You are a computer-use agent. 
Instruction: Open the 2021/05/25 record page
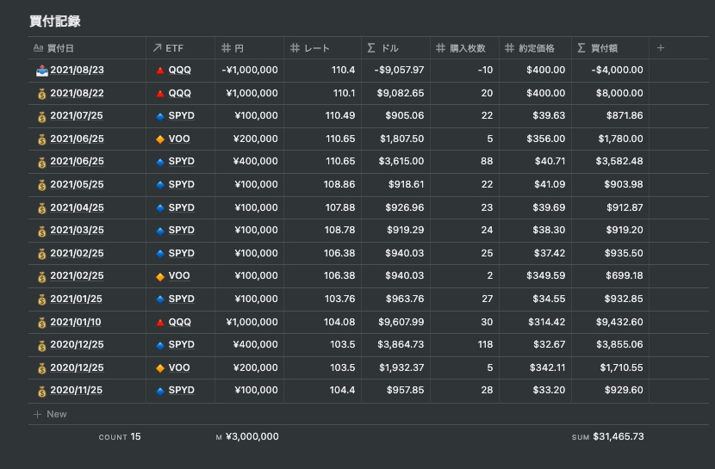[77, 185]
